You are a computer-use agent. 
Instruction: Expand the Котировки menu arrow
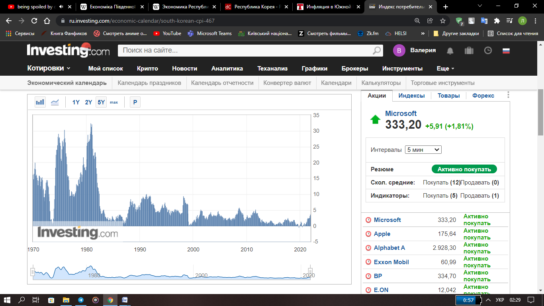[68, 69]
